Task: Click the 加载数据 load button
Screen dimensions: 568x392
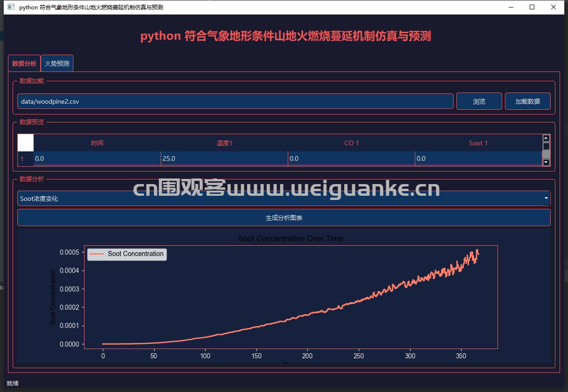Action: click(x=527, y=101)
